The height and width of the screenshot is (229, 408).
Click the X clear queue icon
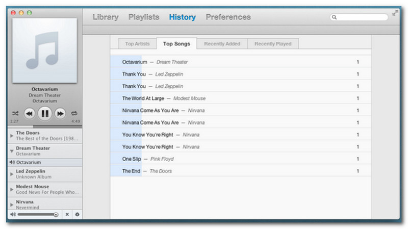(x=67, y=214)
